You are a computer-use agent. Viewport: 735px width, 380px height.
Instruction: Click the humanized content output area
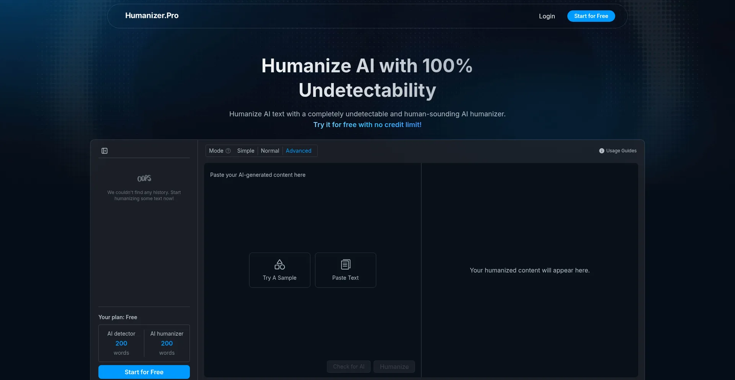(x=529, y=270)
